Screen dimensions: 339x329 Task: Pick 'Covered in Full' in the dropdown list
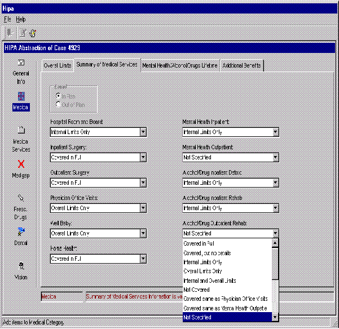[199, 244]
